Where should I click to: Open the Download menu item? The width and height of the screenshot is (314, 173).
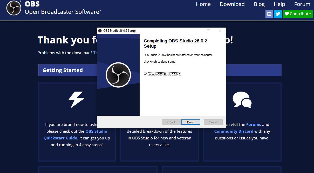(x=232, y=4)
